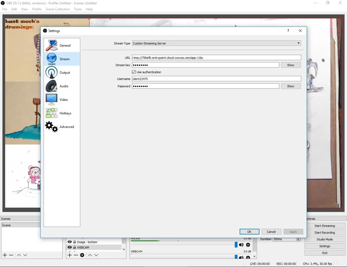Confirm settings with the OK button

click(249, 232)
